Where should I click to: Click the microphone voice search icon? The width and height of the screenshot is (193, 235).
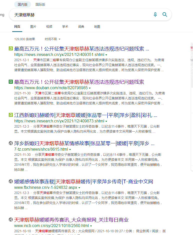coord(155,14)
